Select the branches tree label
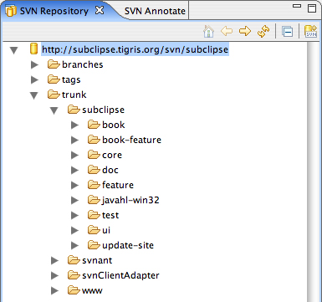The width and height of the screenshot is (322, 302). pyautogui.click(x=83, y=64)
